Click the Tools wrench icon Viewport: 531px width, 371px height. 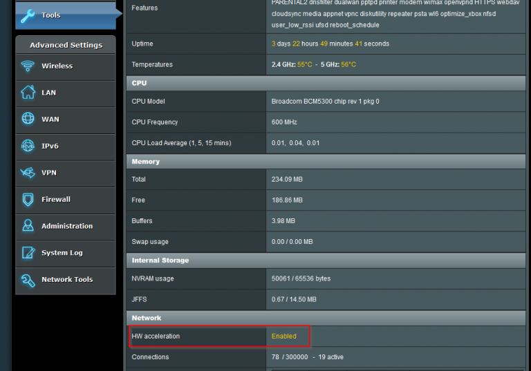coord(28,15)
